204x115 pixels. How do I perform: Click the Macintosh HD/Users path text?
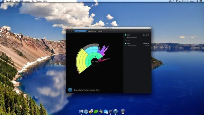[x=132, y=37]
